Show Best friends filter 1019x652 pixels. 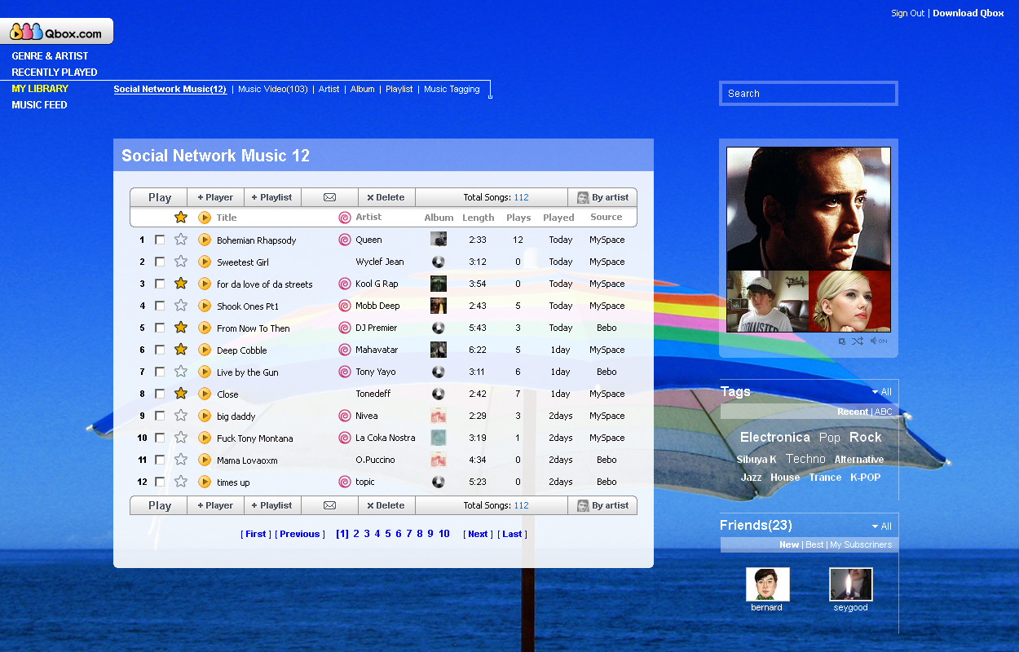point(814,544)
